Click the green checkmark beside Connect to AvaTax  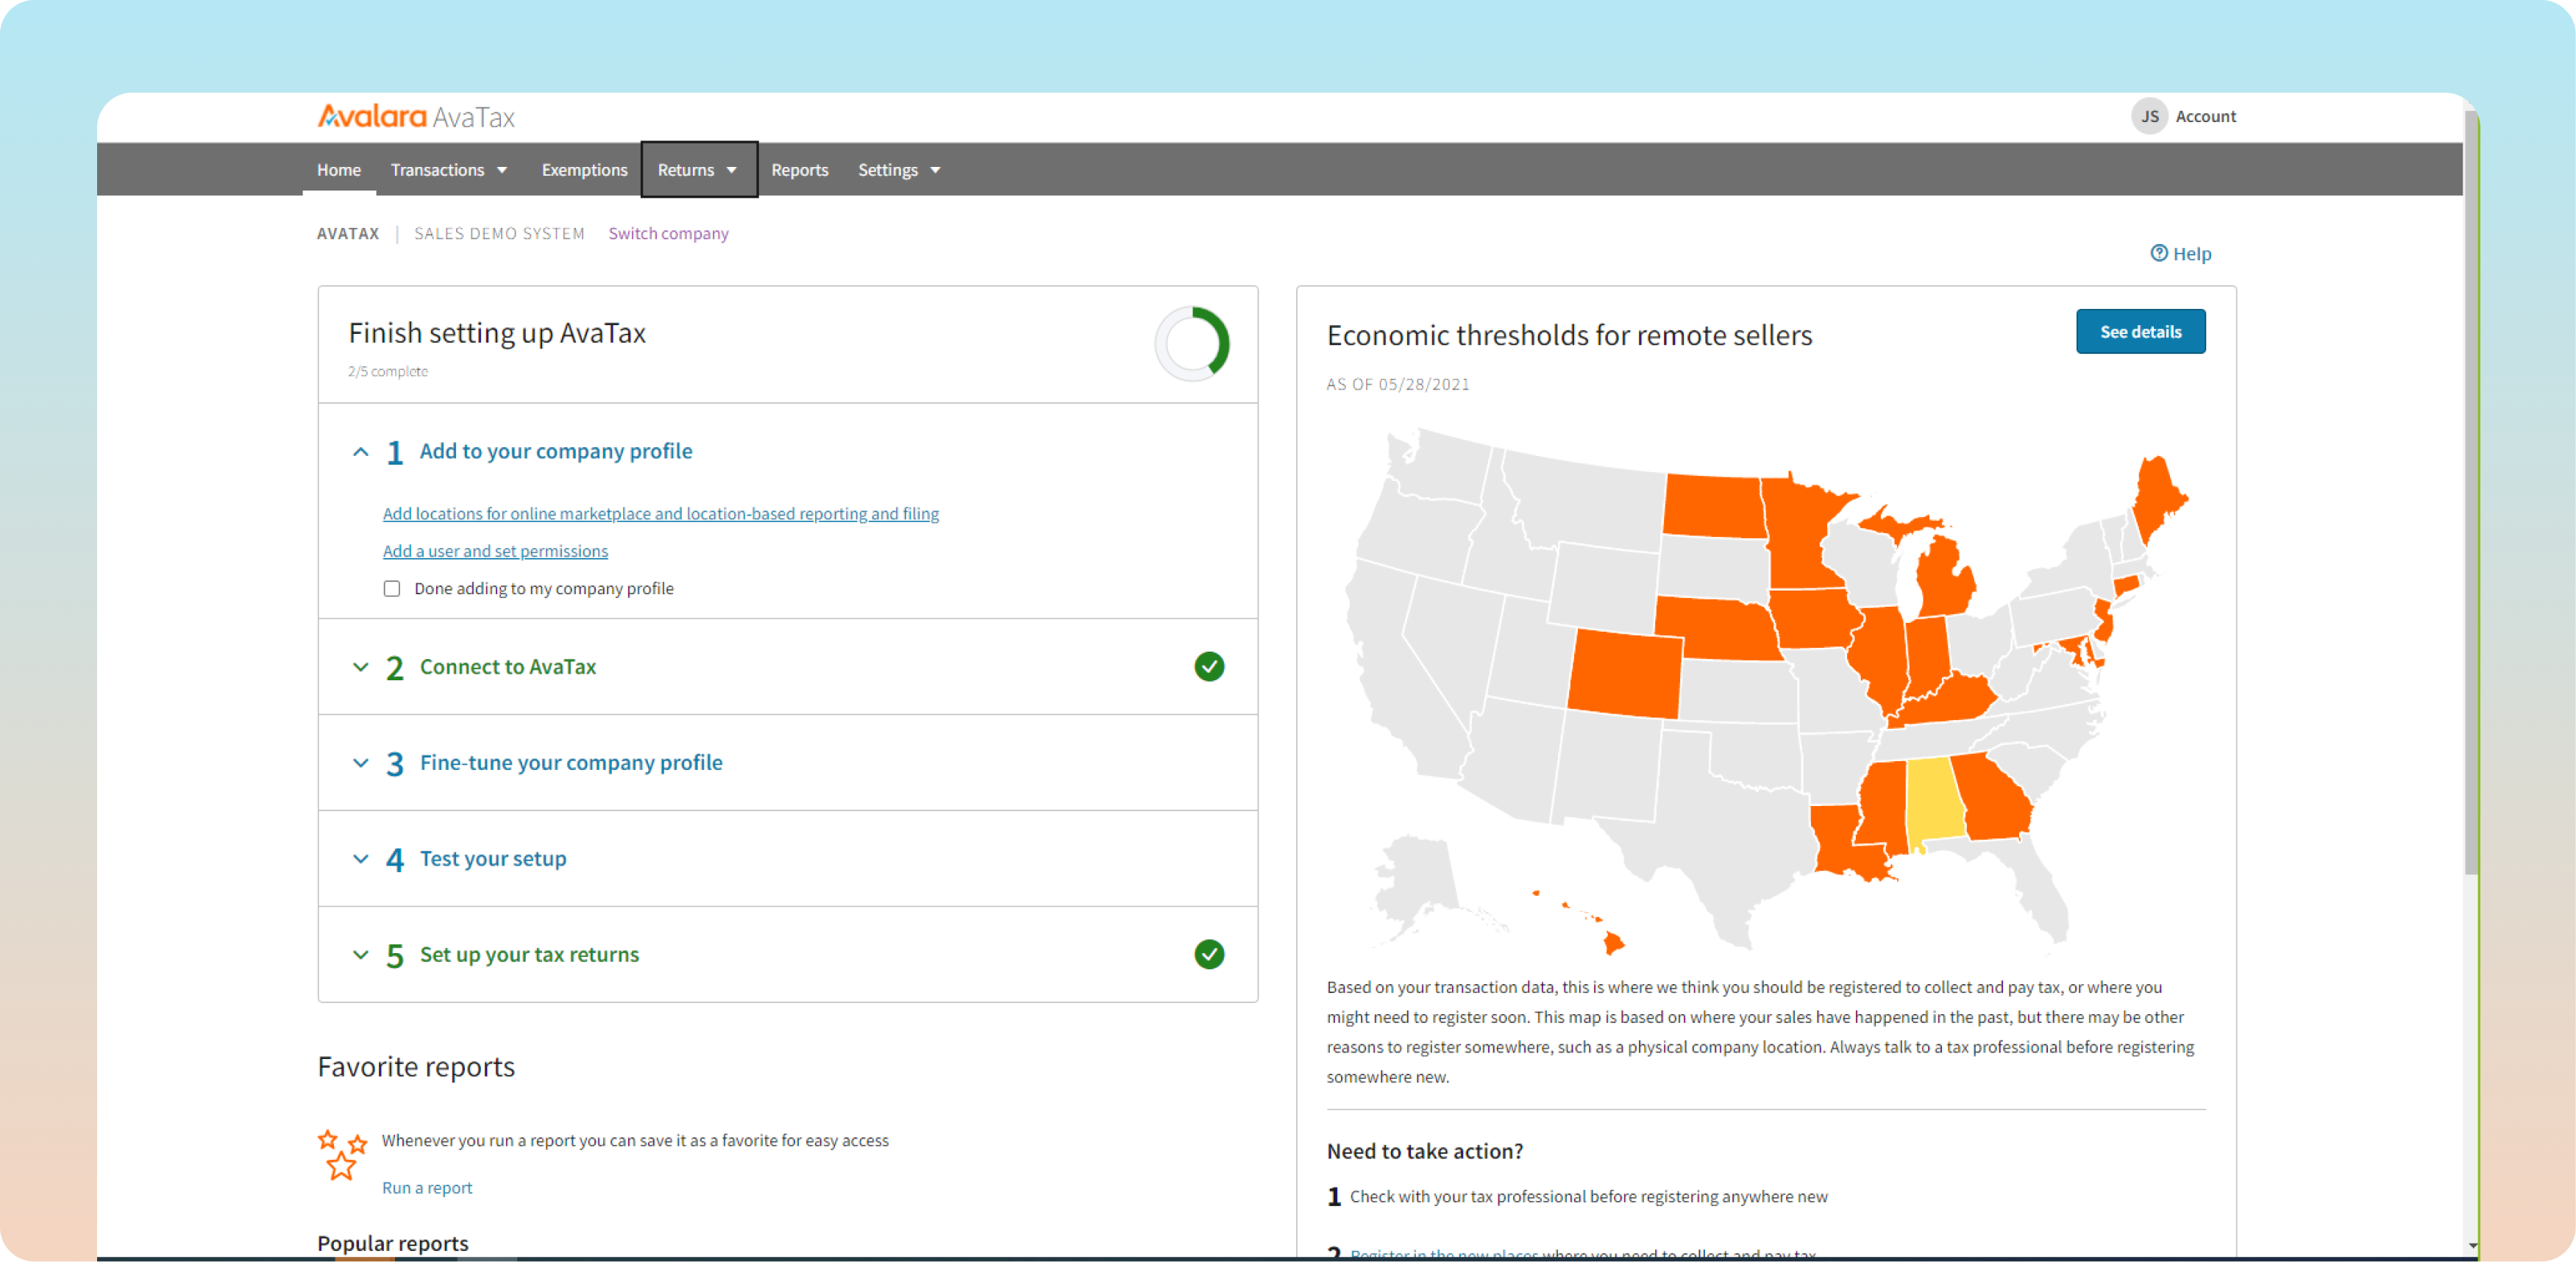[1208, 666]
